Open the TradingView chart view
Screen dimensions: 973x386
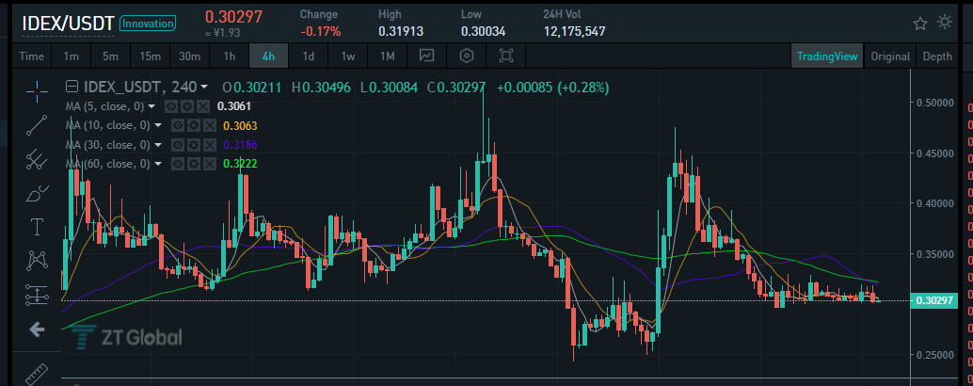pos(827,56)
